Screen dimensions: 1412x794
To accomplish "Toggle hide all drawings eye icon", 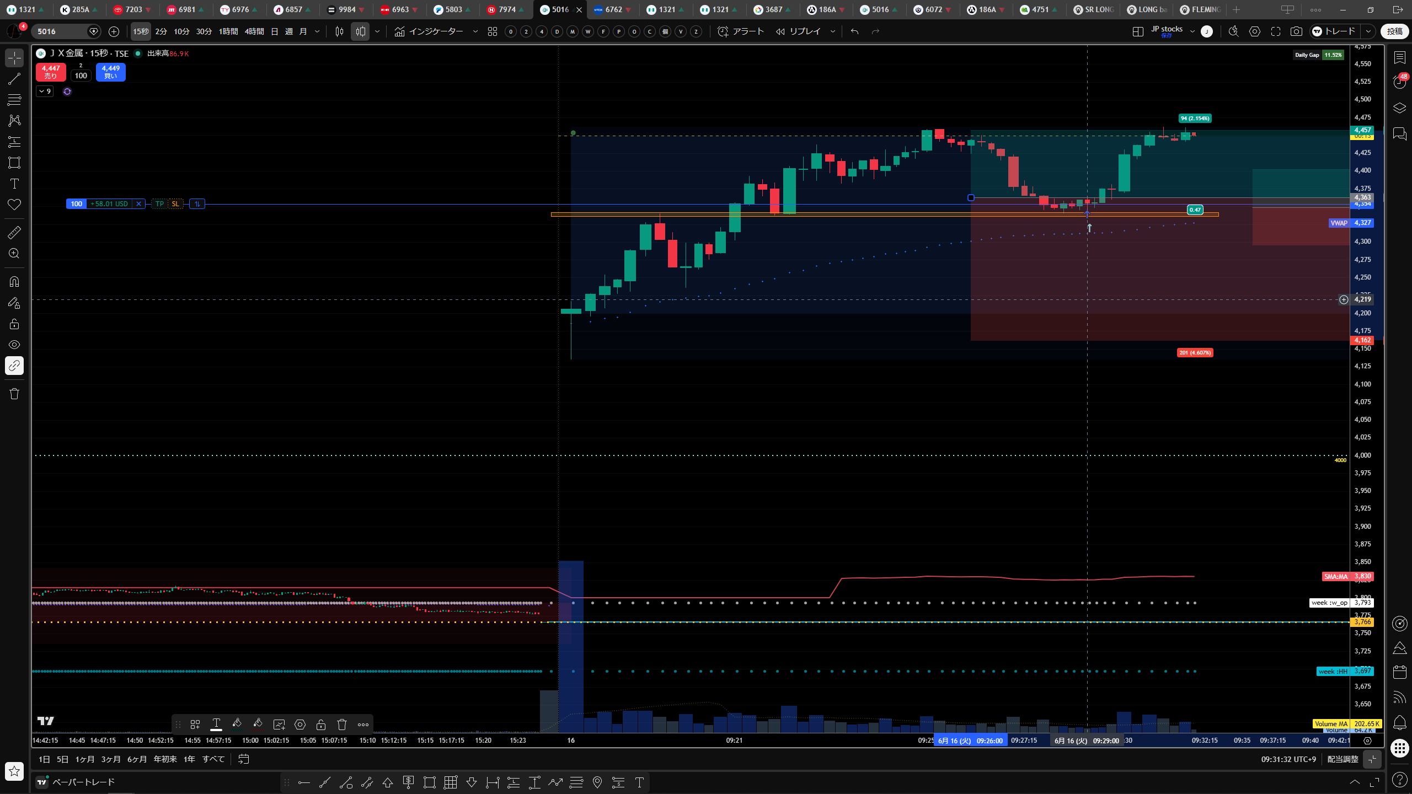I will tap(14, 345).
